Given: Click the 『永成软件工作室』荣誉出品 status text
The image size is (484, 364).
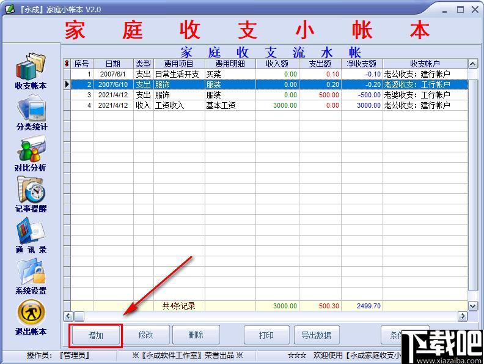Looking at the screenshot, I should click(188, 355).
